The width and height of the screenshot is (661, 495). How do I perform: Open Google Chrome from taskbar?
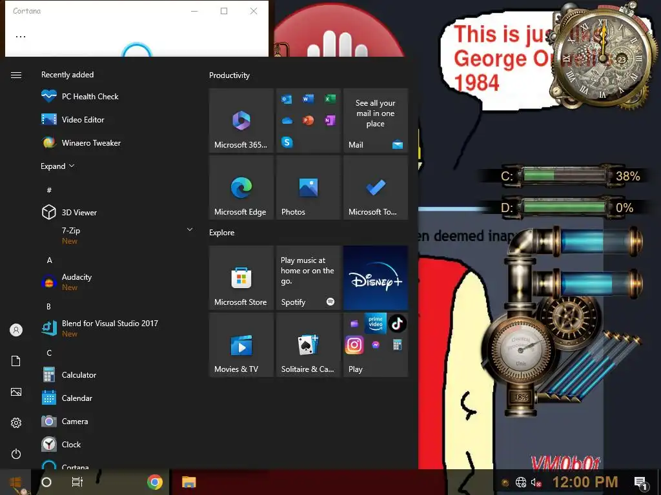[x=155, y=482]
